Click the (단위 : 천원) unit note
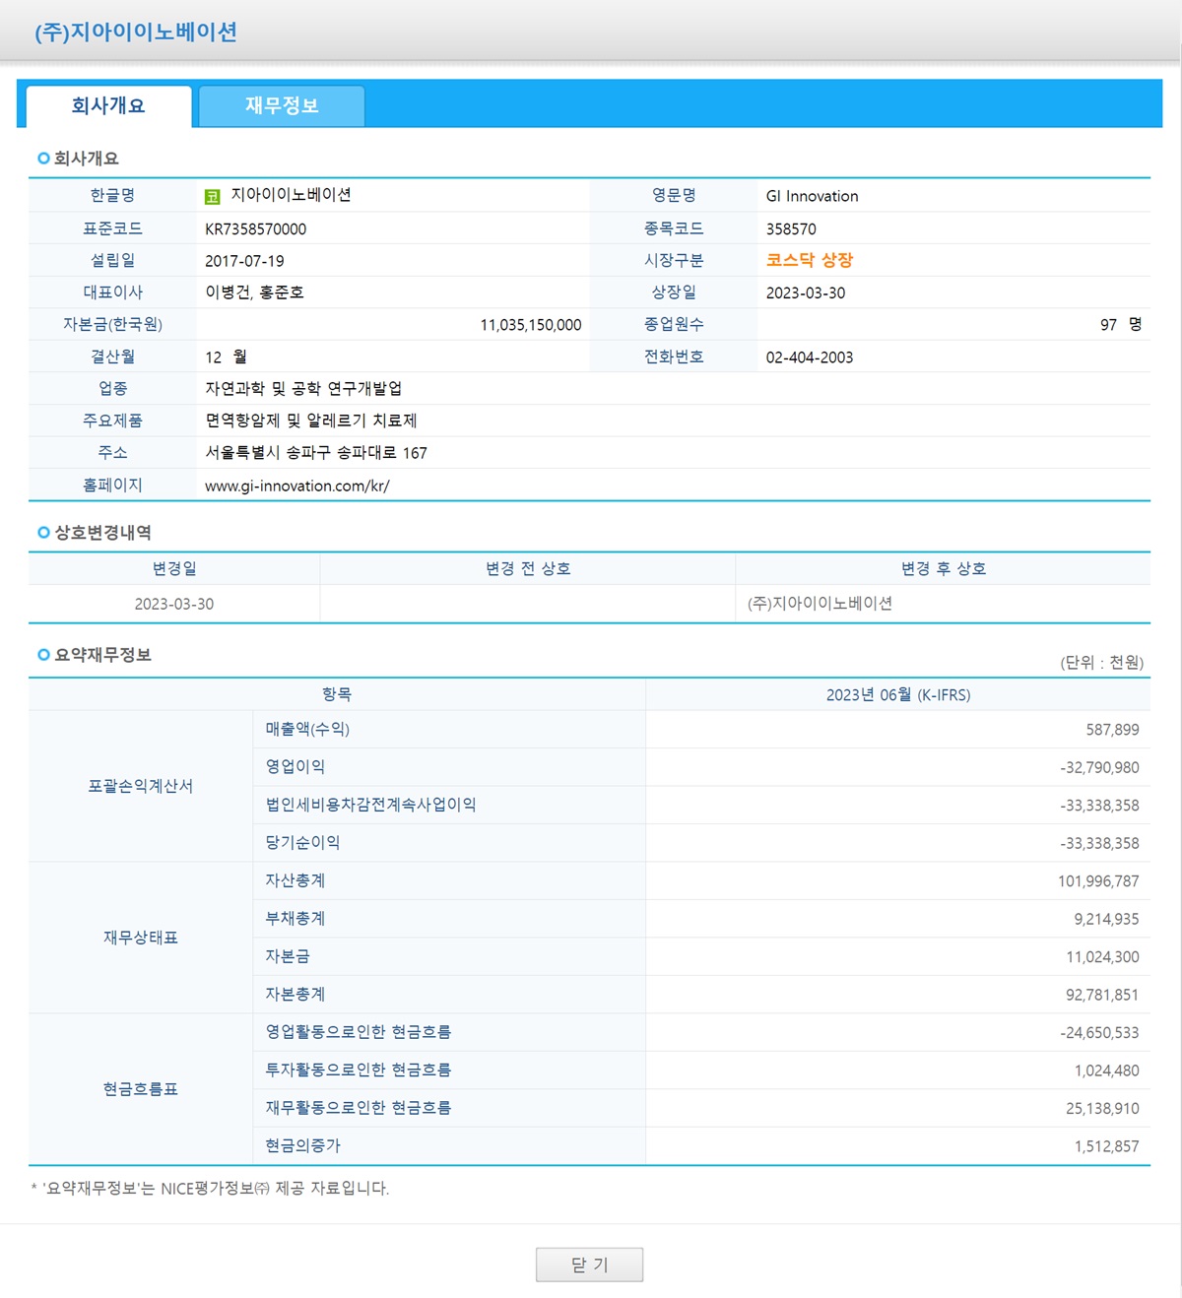The width and height of the screenshot is (1182, 1298). coord(1101,662)
